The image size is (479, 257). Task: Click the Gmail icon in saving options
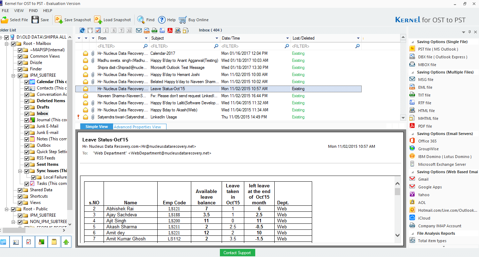pos(412,179)
